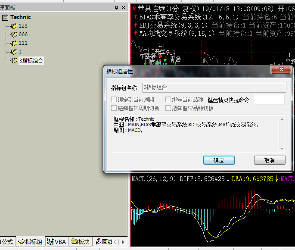Viewport: 295px width, 250px height.
Task: Select the 111 indicator group
Action: pyautogui.click(x=23, y=43)
